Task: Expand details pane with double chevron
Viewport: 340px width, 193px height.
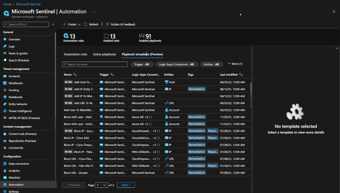Action: click(337, 49)
